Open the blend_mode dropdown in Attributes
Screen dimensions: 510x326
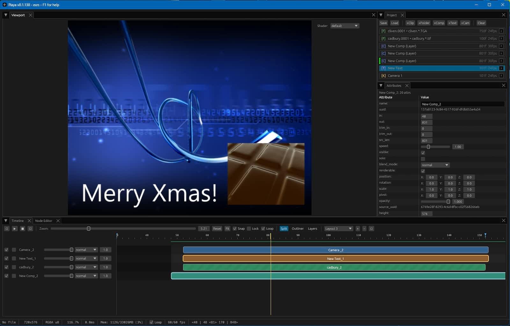click(435, 165)
